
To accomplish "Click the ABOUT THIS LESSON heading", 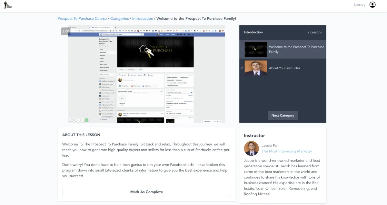I will (81, 135).
